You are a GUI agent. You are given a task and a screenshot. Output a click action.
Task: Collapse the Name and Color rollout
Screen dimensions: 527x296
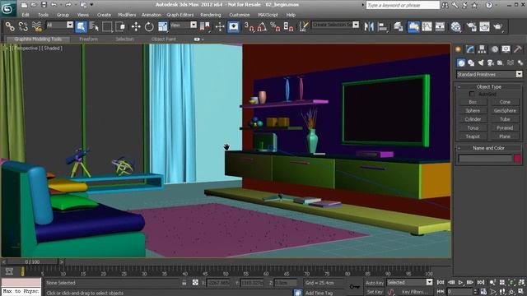click(x=489, y=148)
